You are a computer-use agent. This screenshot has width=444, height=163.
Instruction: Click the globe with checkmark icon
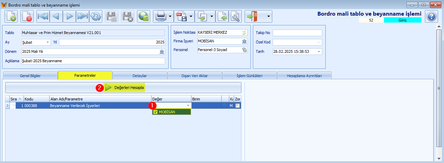pyautogui.click(x=144, y=16)
